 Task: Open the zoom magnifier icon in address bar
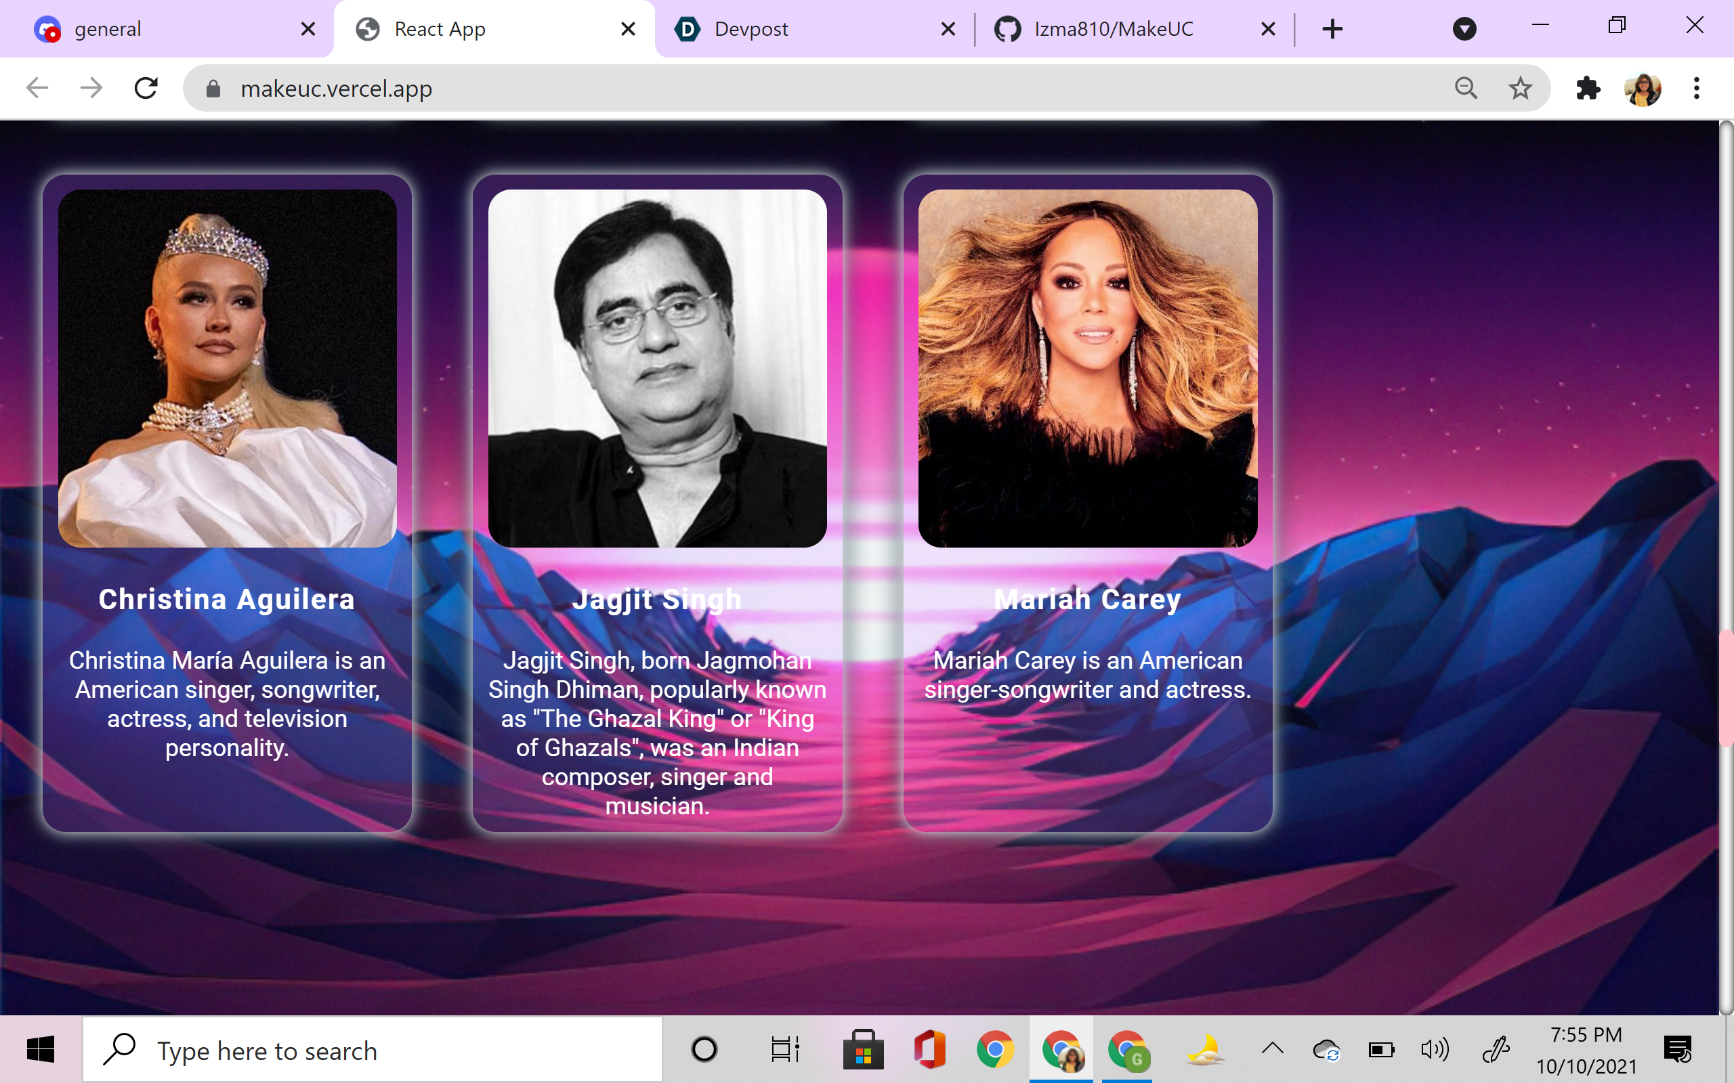(1466, 88)
